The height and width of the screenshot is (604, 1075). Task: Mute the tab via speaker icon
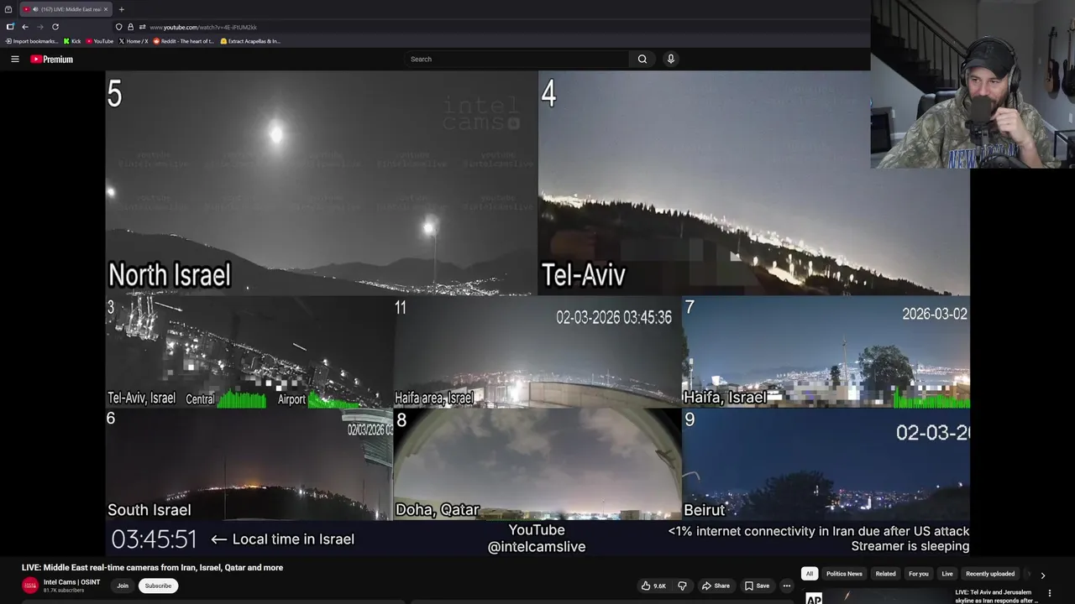pos(35,9)
